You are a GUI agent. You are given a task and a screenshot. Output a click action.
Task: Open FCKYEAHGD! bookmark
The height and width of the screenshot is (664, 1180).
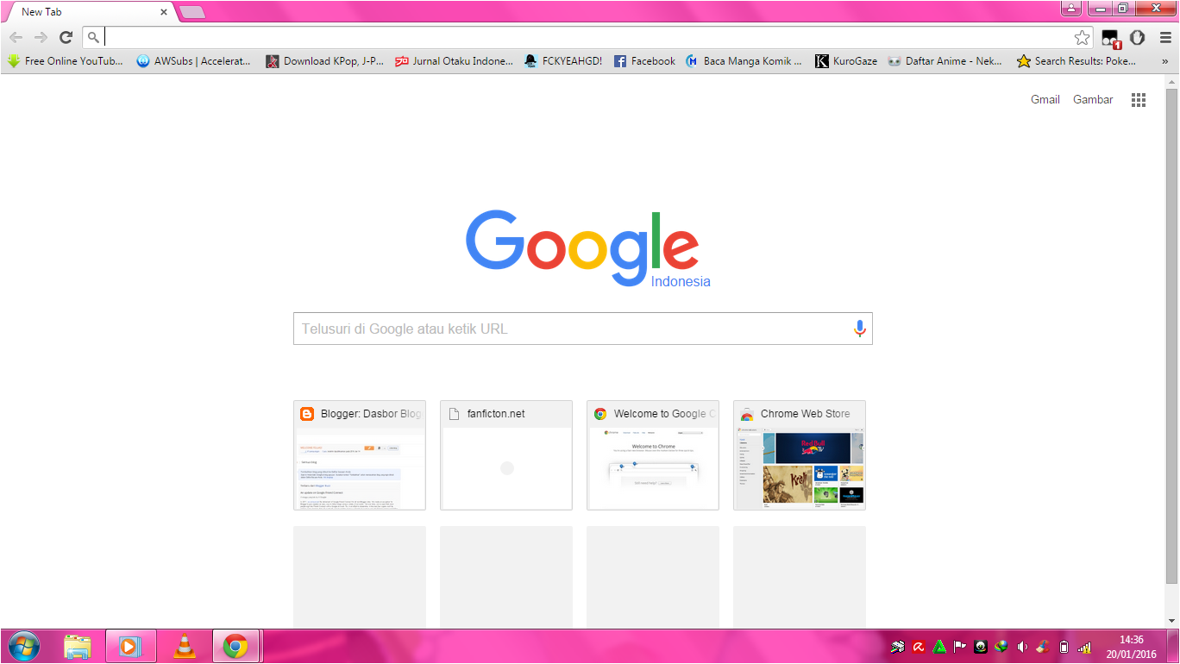pos(564,61)
